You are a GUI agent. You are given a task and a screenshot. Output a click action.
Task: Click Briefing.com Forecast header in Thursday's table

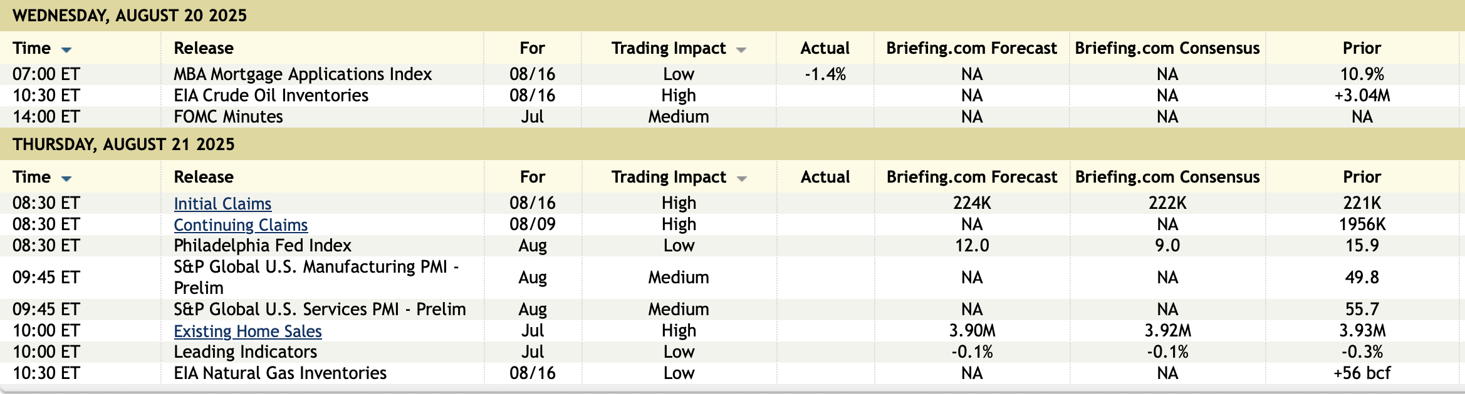pyautogui.click(x=971, y=177)
